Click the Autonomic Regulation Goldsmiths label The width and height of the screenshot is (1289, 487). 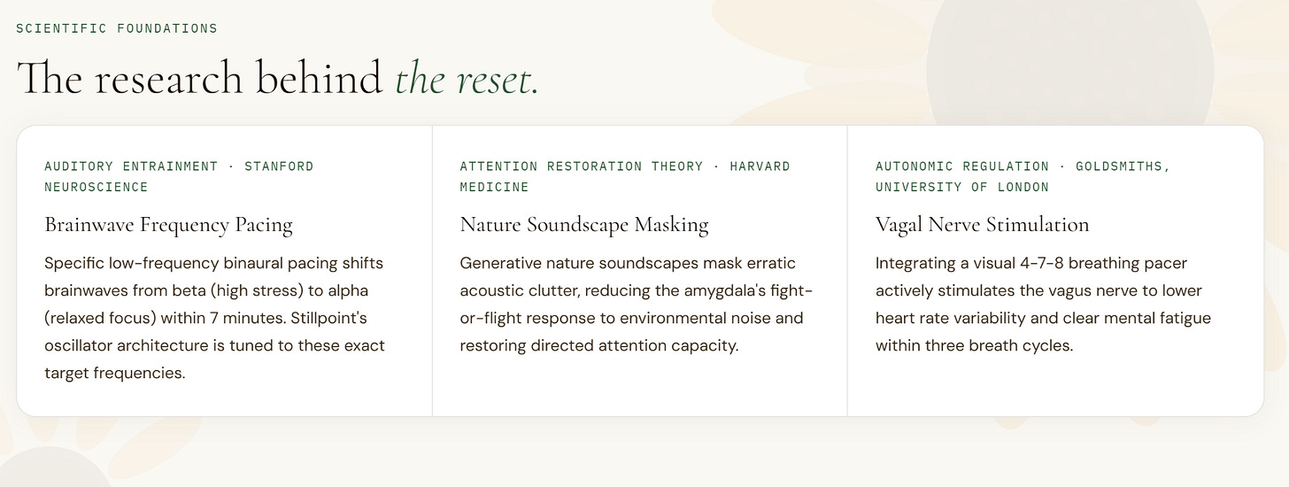click(1023, 176)
